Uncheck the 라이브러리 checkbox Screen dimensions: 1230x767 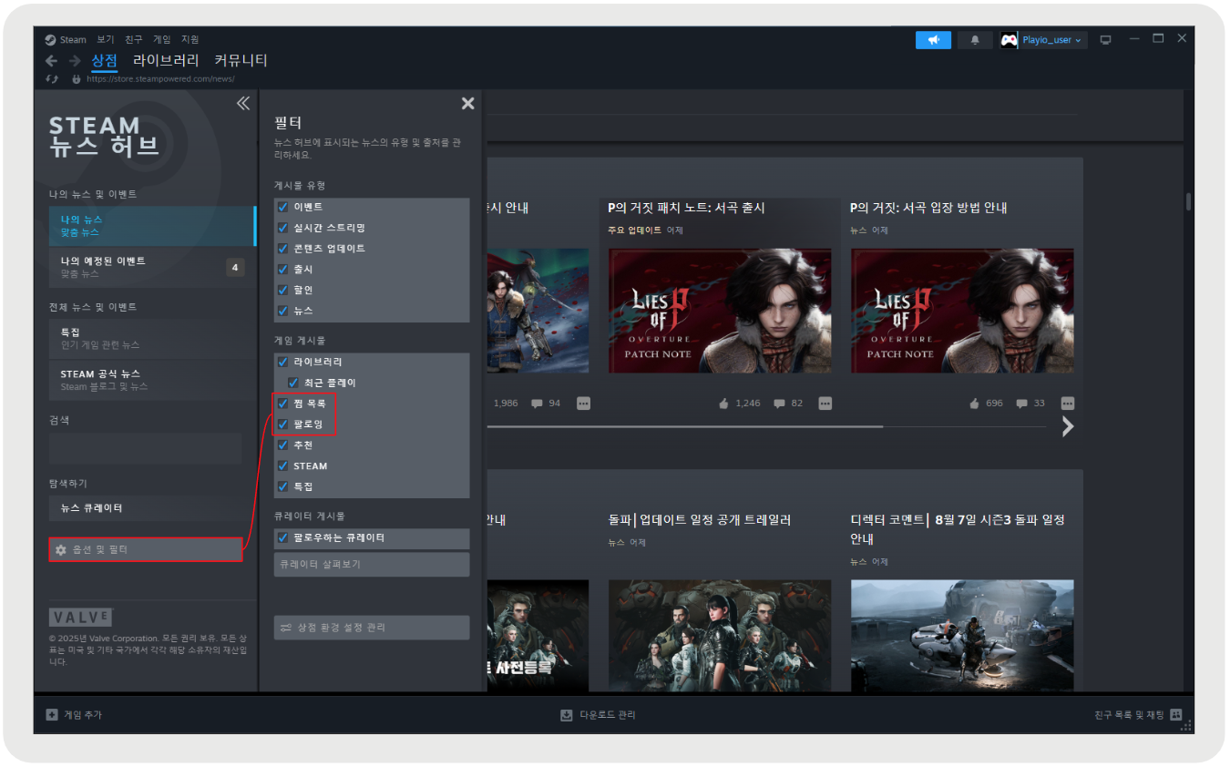pyautogui.click(x=282, y=362)
